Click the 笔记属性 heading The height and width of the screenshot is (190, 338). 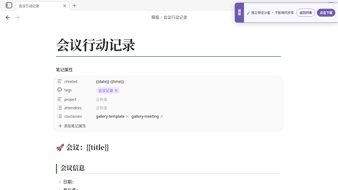pyautogui.click(x=64, y=70)
